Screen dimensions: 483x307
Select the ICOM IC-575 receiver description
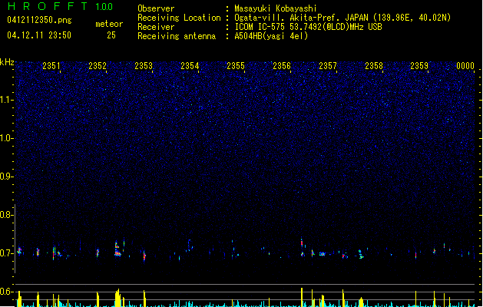(308, 27)
